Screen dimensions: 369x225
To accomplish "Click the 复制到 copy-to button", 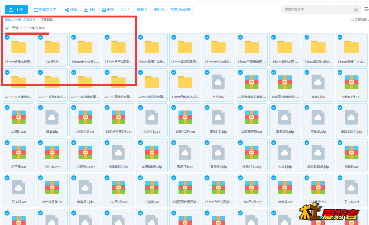I will click(142, 10).
